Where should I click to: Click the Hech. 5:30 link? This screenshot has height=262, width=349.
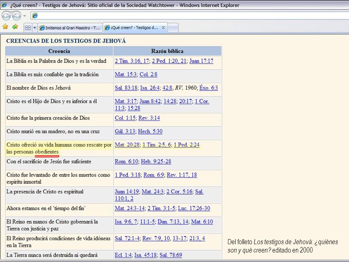click(150, 131)
